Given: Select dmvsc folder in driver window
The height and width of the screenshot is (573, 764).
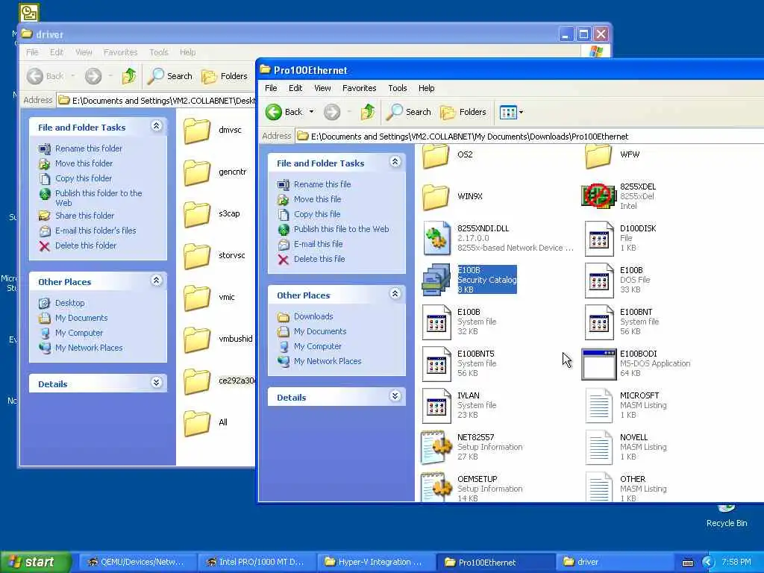Looking at the screenshot, I should tap(213, 131).
